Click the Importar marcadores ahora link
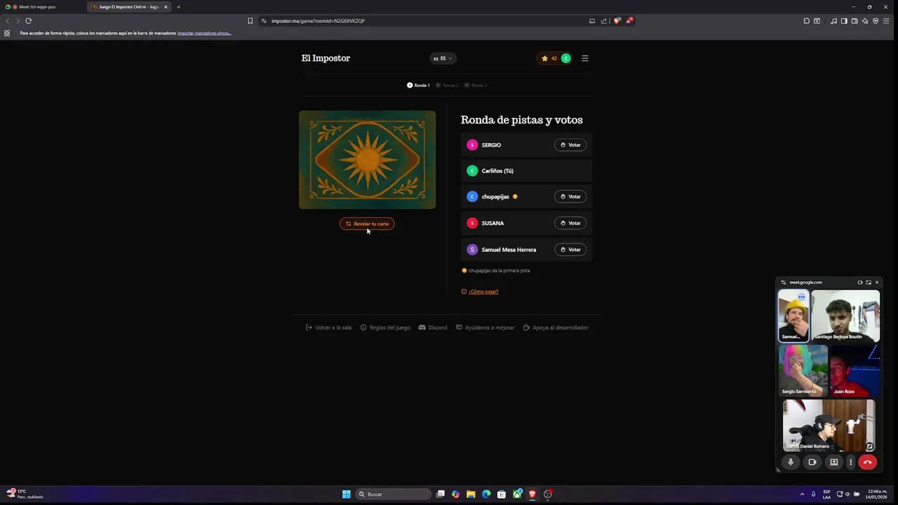 point(204,33)
